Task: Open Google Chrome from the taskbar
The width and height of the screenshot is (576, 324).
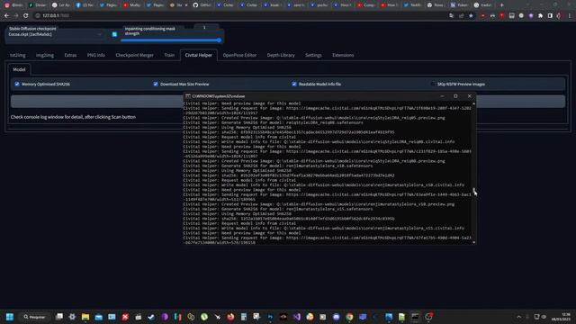Action: tap(349, 317)
